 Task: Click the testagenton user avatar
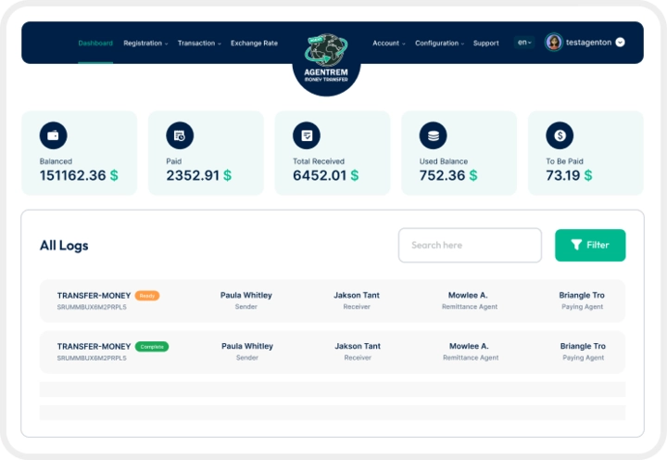click(554, 42)
